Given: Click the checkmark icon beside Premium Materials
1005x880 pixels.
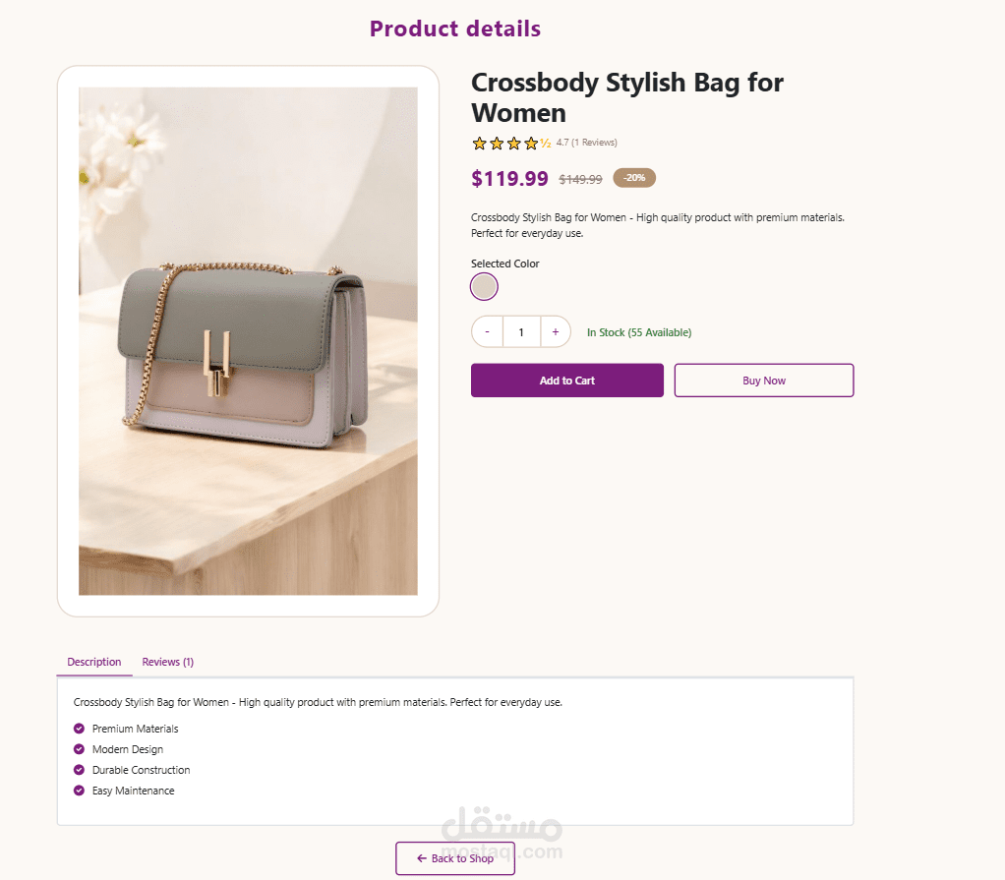Looking at the screenshot, I should point(79,729).
